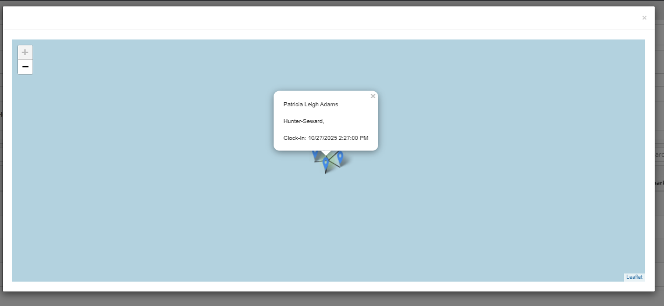The height and width of the screenshot is (306, 664).
Task: Zoom out on the map
Action: tap(25, 67)
